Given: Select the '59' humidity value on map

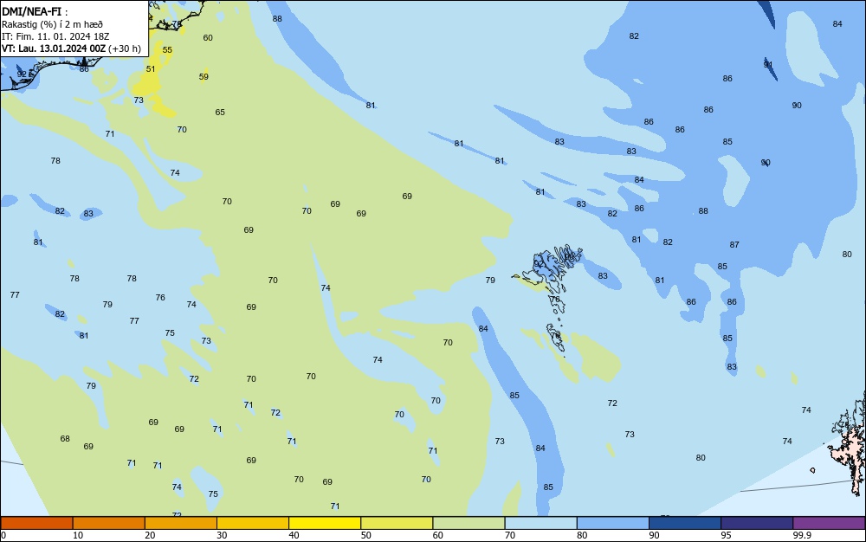Looking at the screenshot, I should 204,77.
